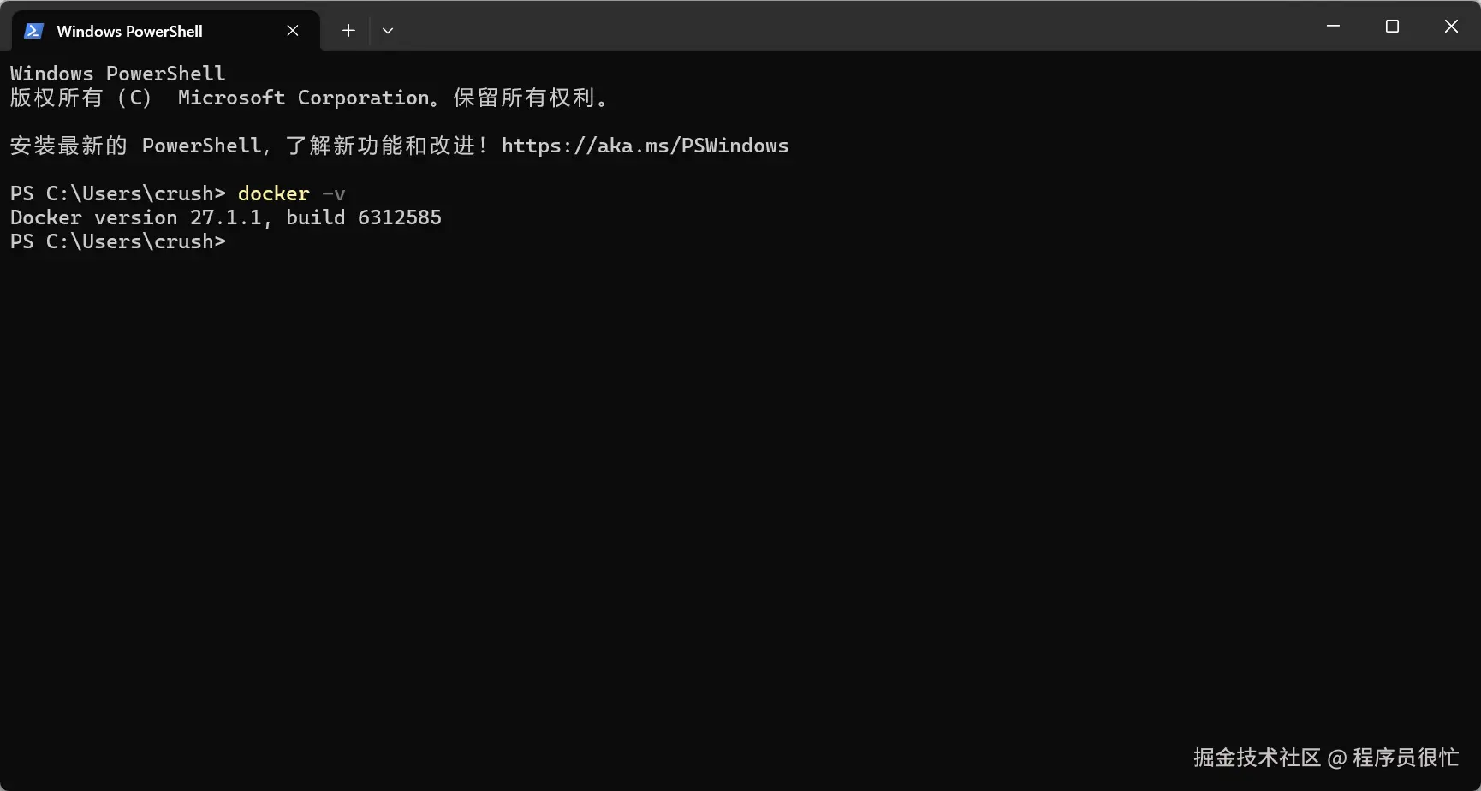Click the first PS C:\Users\crush> prompt

117,193
